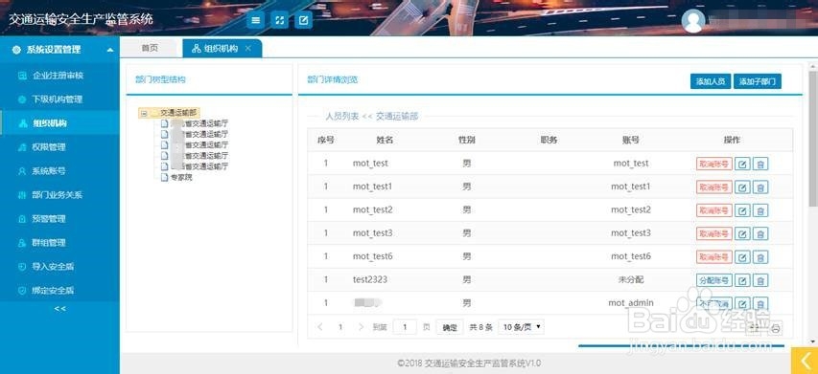Click delete icon for test2323 row
Screen dimensions: 818x374
tap(760, 280)
